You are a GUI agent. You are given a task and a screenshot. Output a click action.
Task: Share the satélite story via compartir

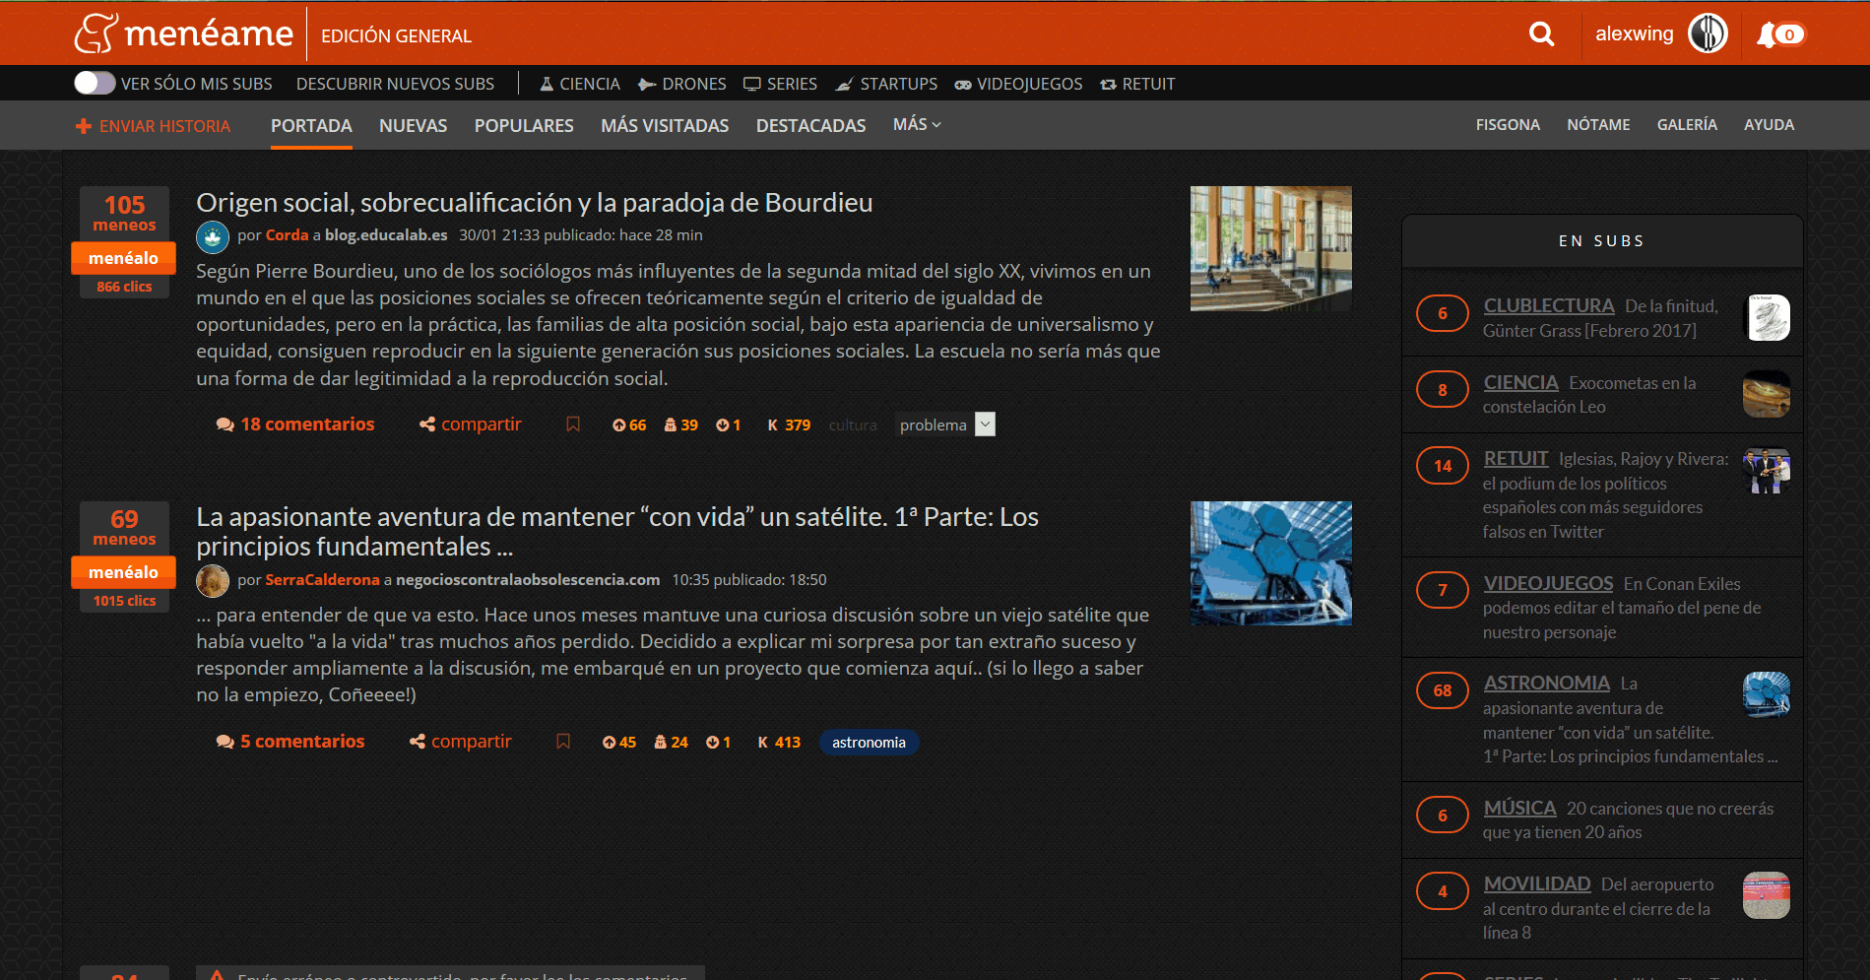(461, 742)
